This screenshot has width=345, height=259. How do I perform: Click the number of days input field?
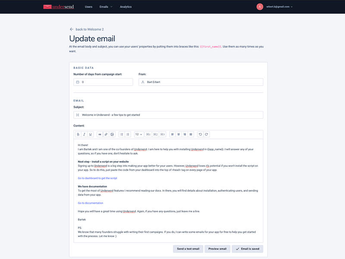point(103,82)
